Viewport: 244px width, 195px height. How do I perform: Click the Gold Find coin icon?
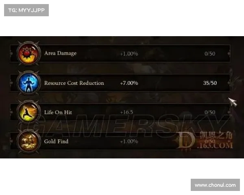click(28, 141)
